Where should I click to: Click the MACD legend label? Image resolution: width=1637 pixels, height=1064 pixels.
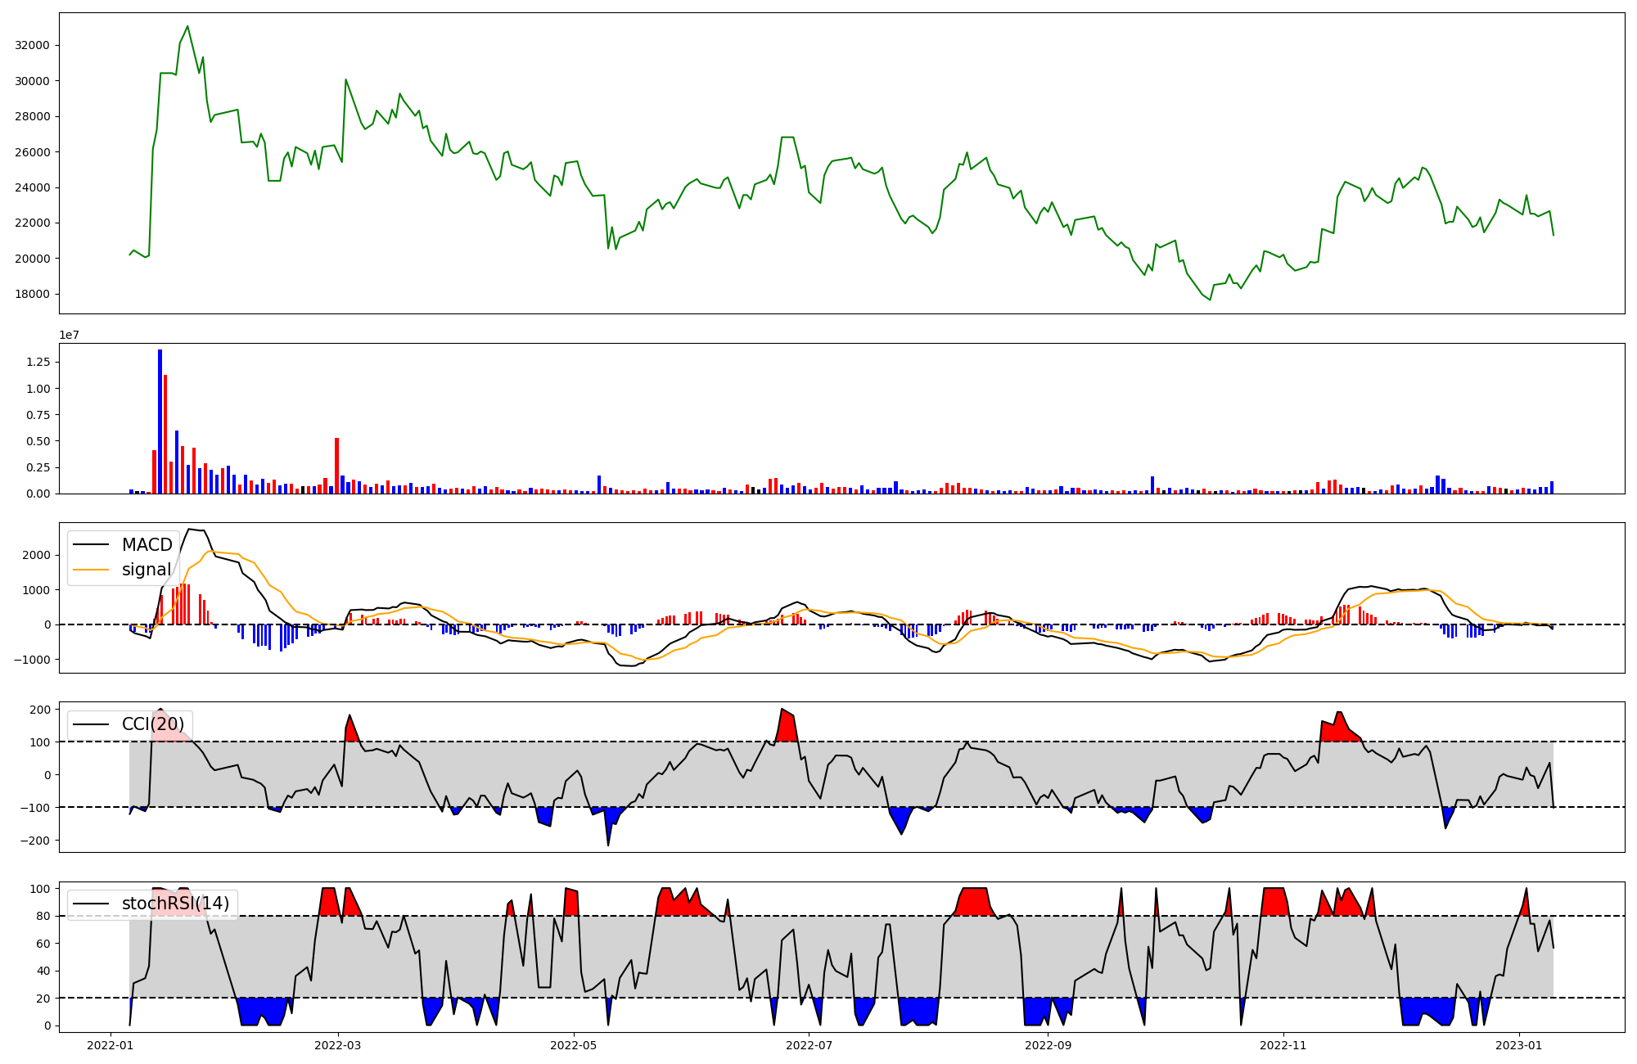pyautogui.click(x=147, y=545)
